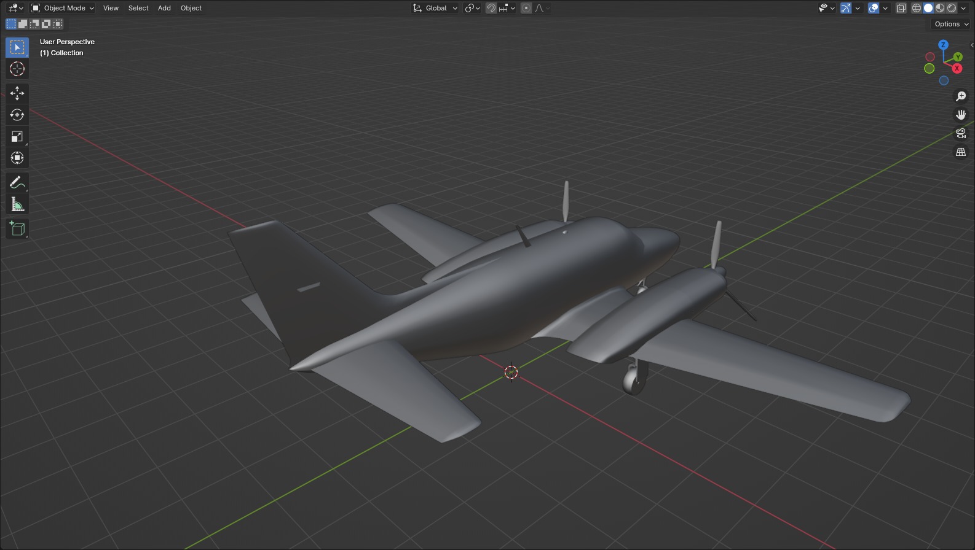Click the negative Z axis gizmo circle
This screenshot has height=550, width=975.
[944, 80]
